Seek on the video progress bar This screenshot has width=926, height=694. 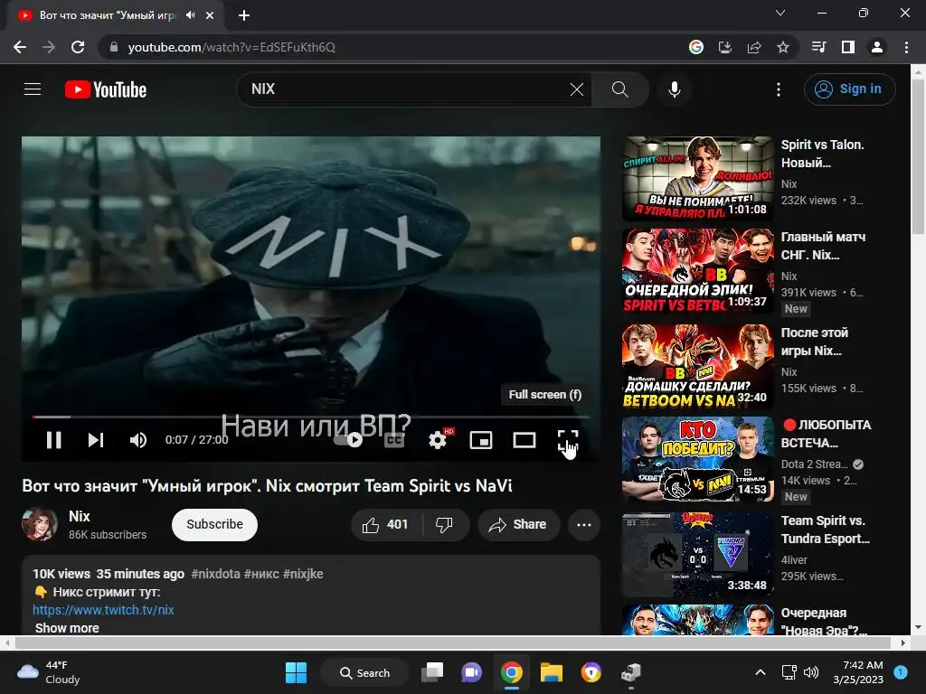tap(311, 417)
